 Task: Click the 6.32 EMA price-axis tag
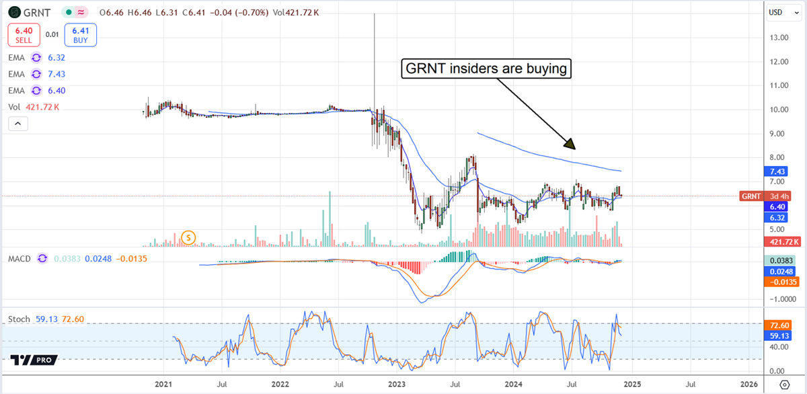click(777, 218)
